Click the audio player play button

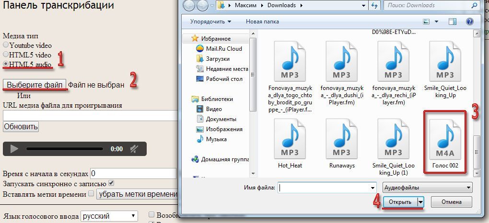pos(14,149)
